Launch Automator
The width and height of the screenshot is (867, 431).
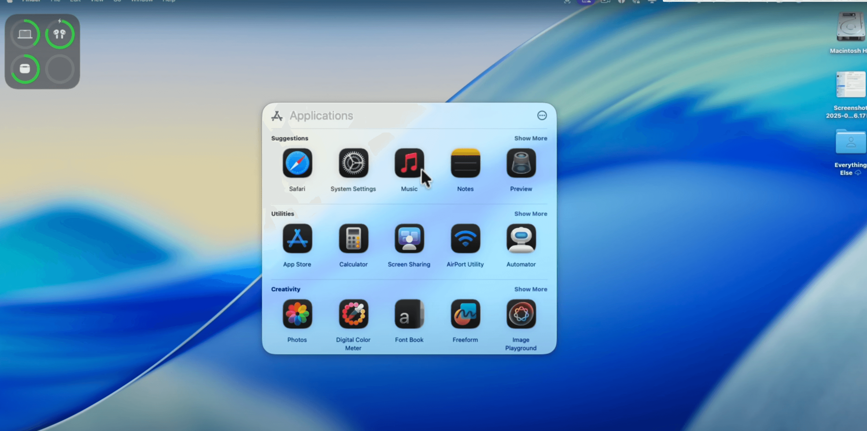(x=521, y=239)
